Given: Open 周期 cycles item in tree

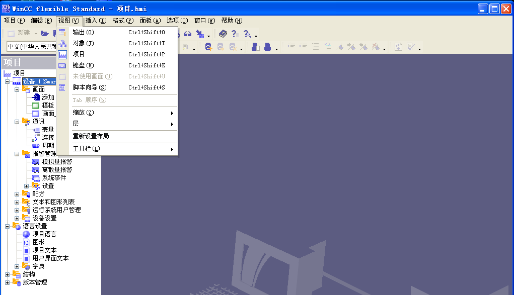Looking at the screenshot, I should [47, 145].
